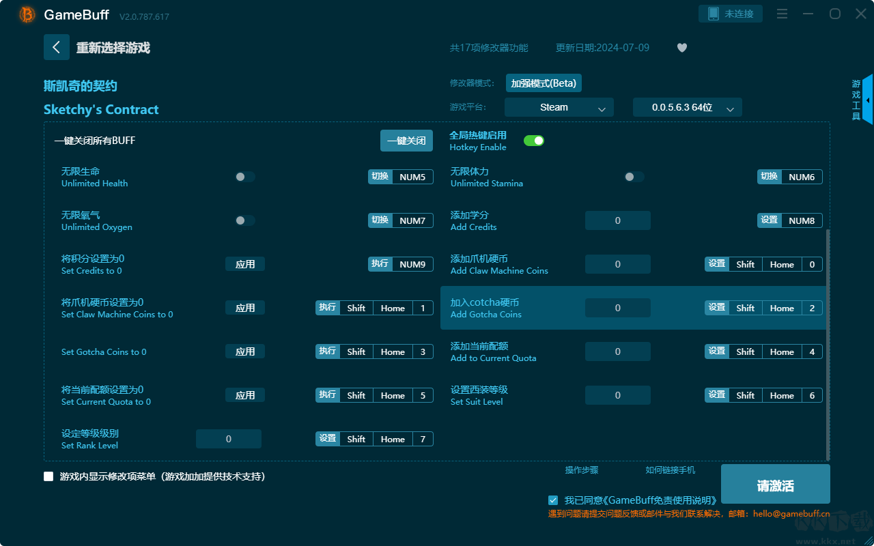
Task: Open how to link phone help
Action: point(670,470)
